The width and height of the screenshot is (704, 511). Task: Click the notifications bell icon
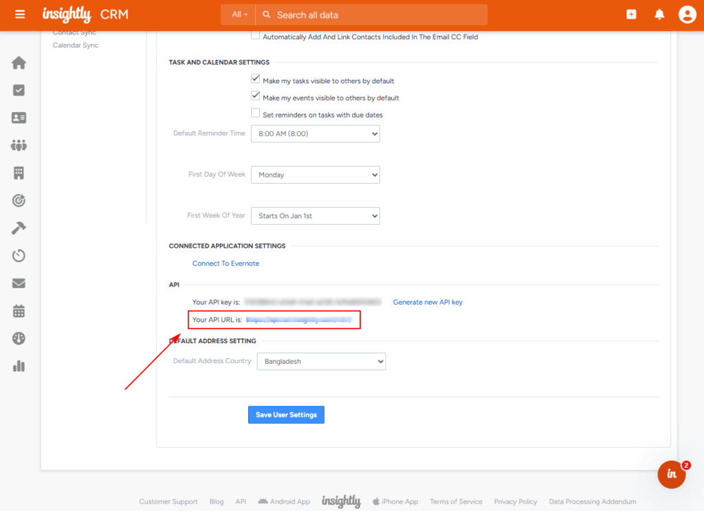[x=659, y=14]
